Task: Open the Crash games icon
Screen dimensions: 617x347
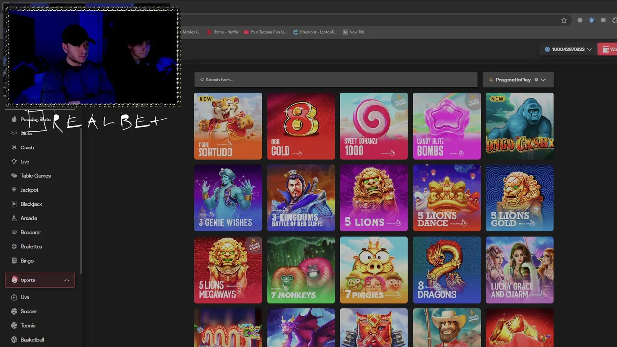Action: [14, 147]
